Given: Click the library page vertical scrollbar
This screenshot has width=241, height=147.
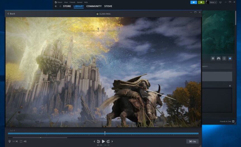Looking at the screenshot, I should [x=235, y=18].
